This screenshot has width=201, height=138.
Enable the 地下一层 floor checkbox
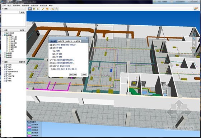coord(7,37)
